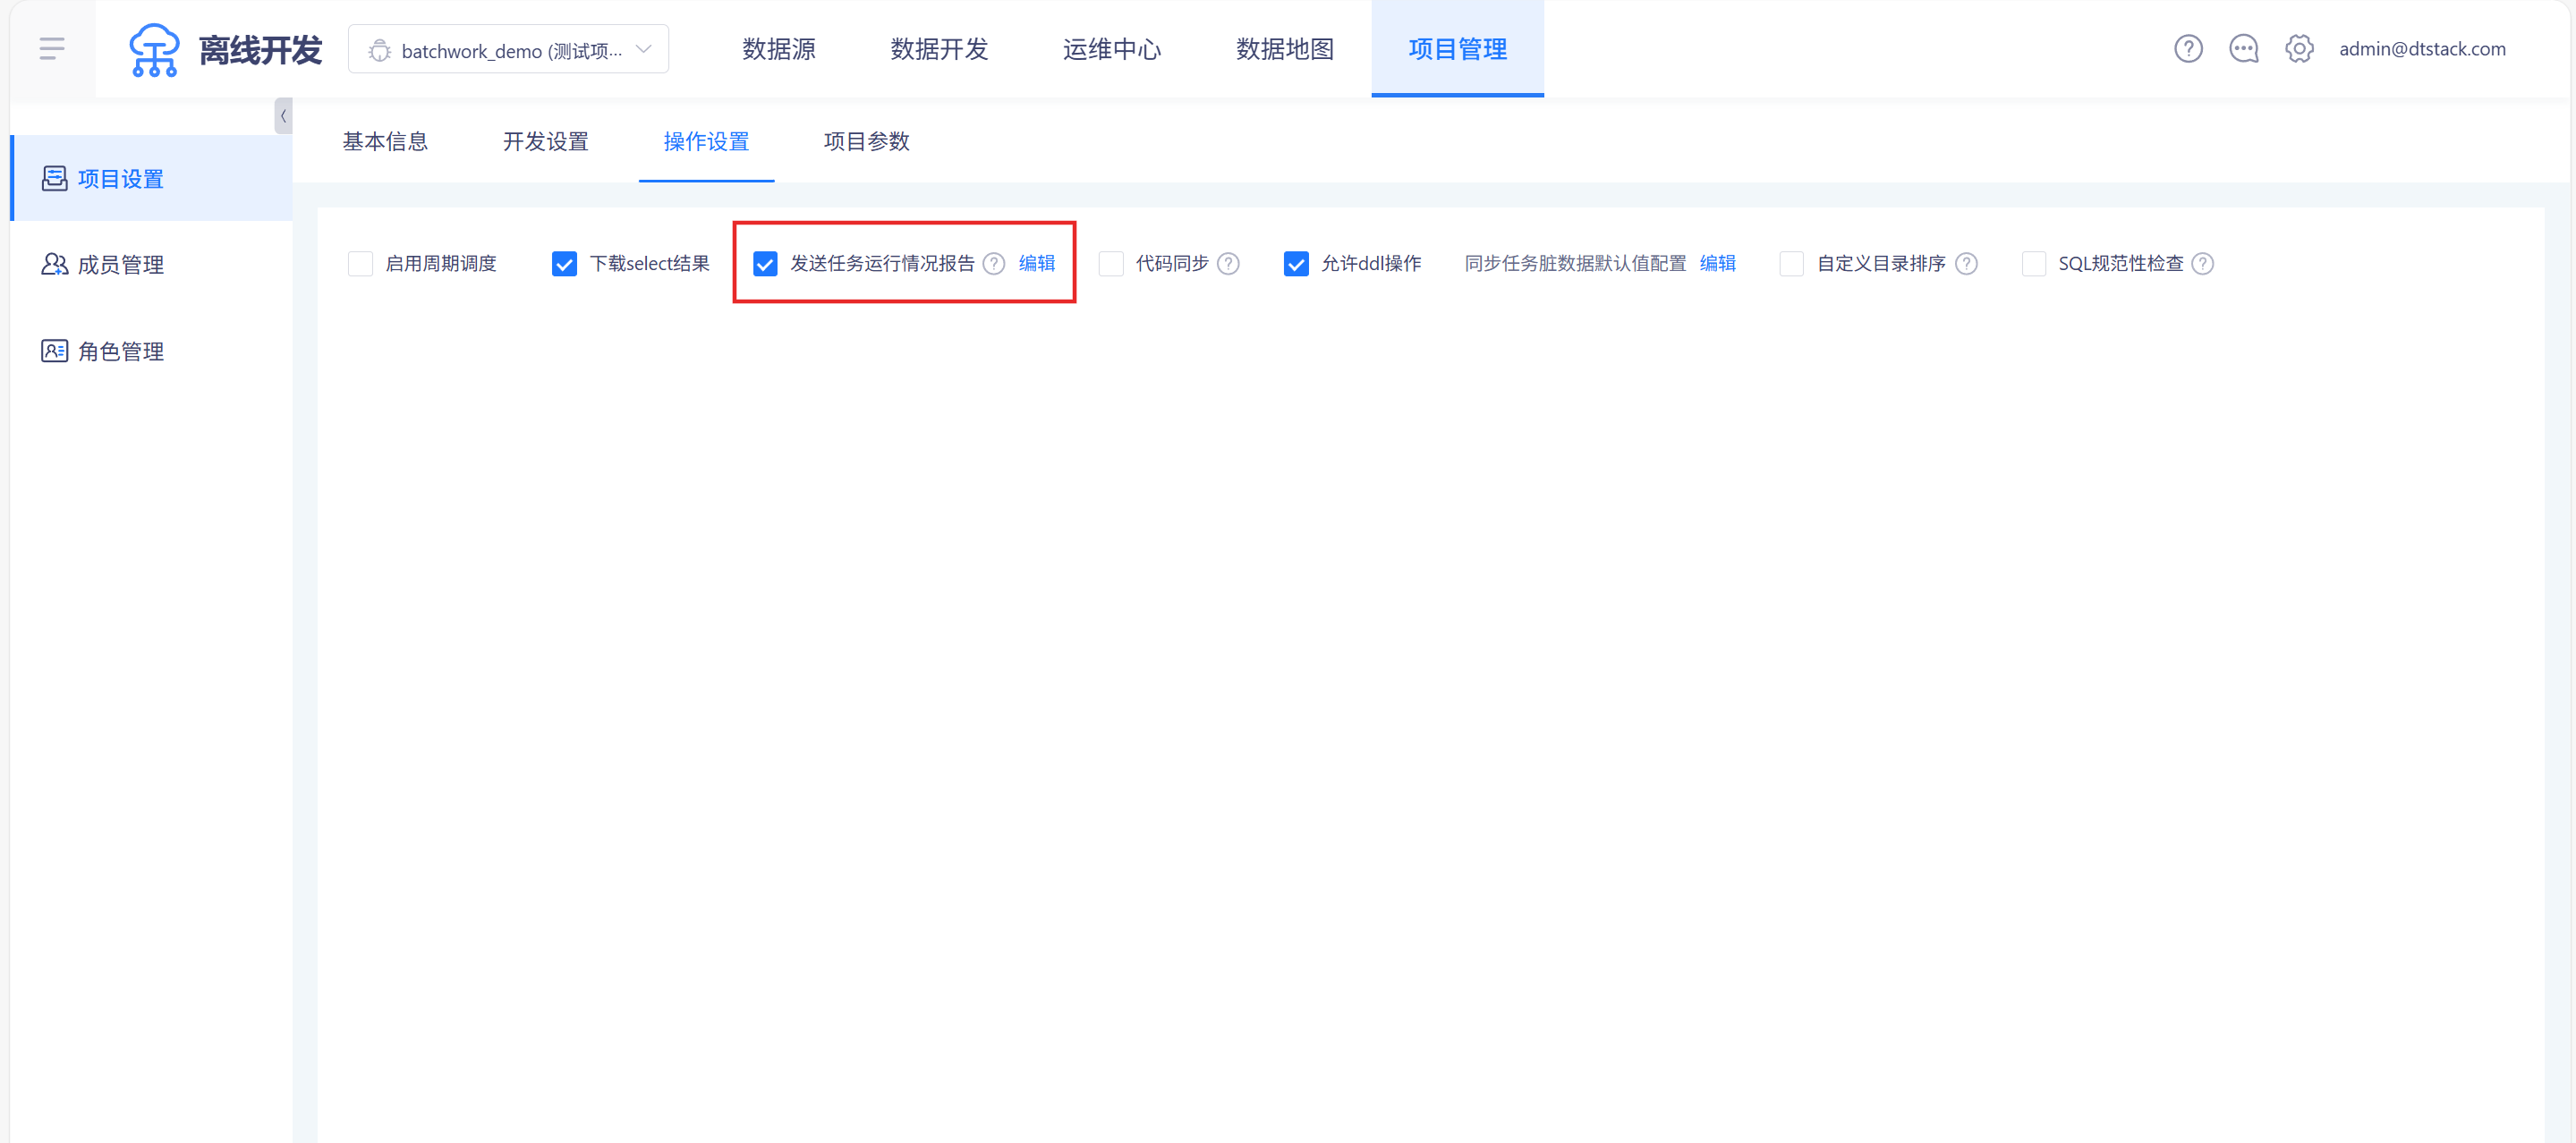
Task: Click help icon beside 自定义目录排序
Action: 1965,264
